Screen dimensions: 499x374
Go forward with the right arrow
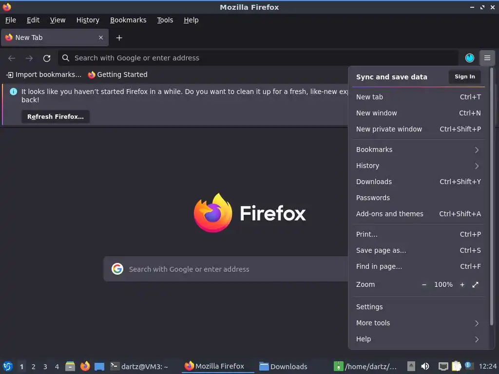pos(29,58)
